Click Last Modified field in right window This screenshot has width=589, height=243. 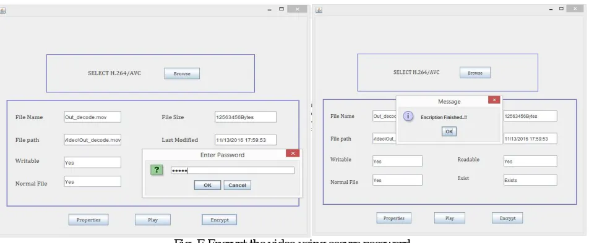click(530, 139)
